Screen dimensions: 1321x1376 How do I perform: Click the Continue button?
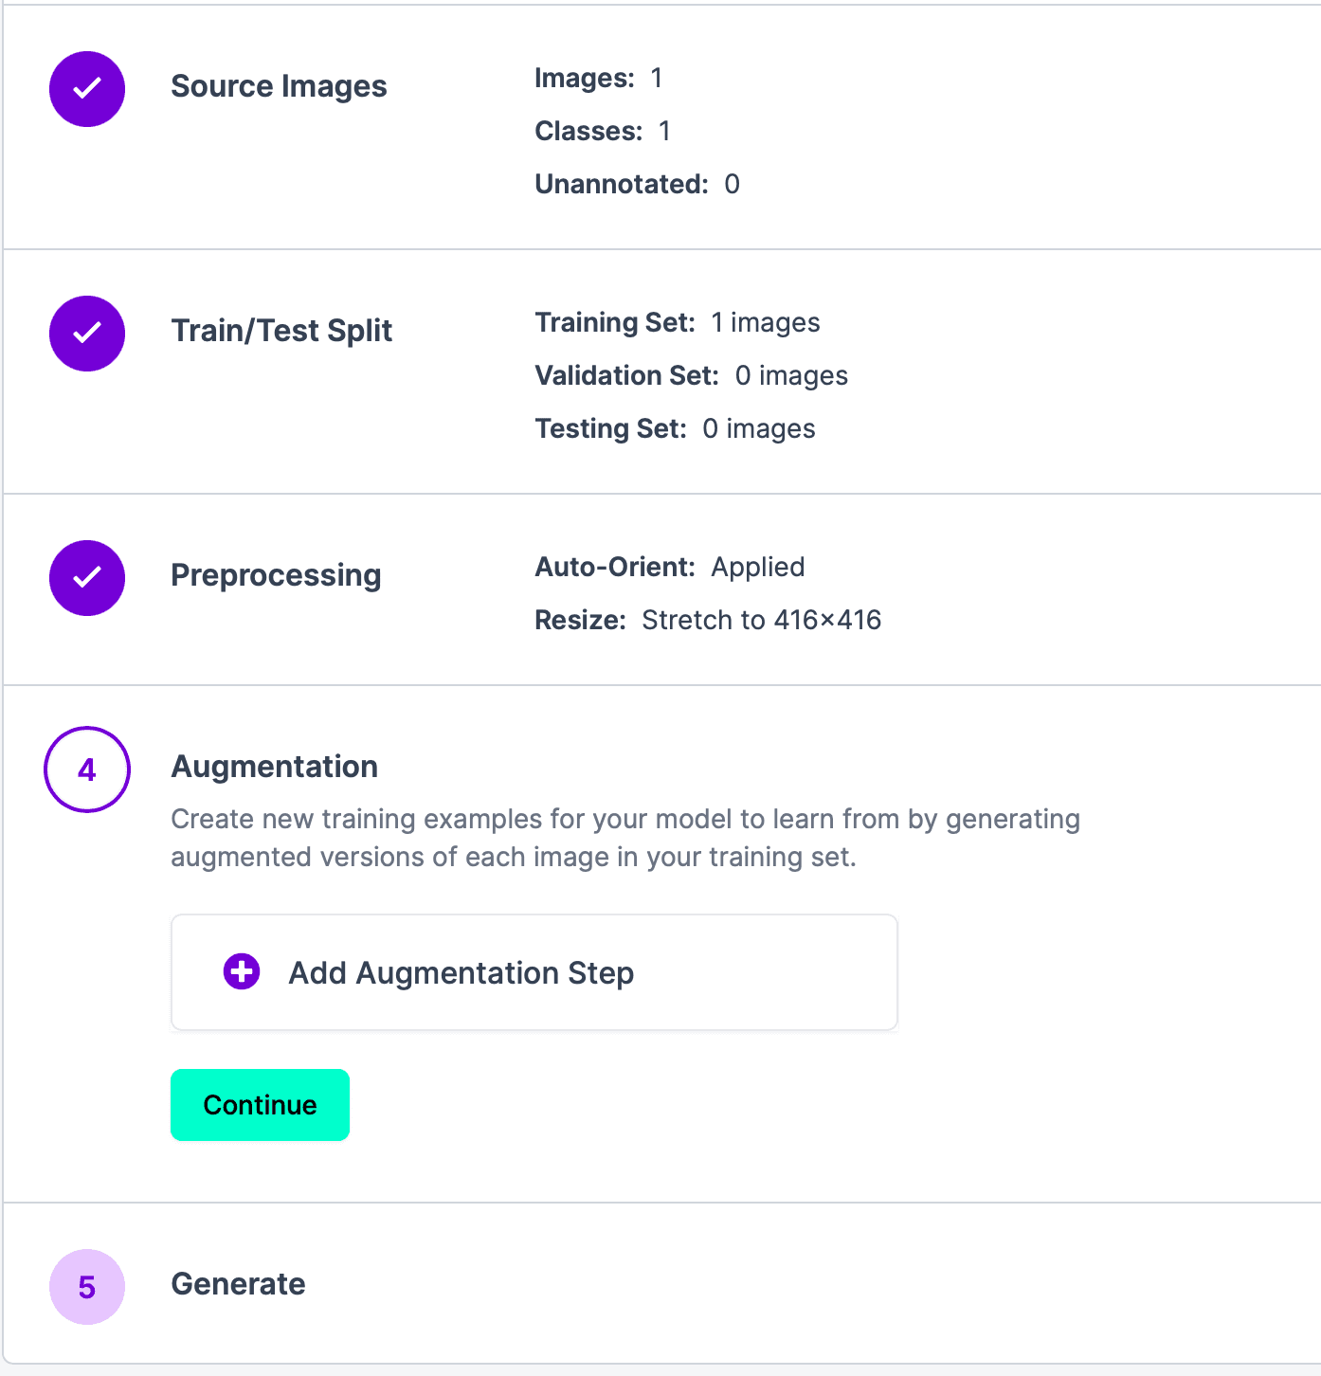pyautogui.click(x=260, y=1105)
